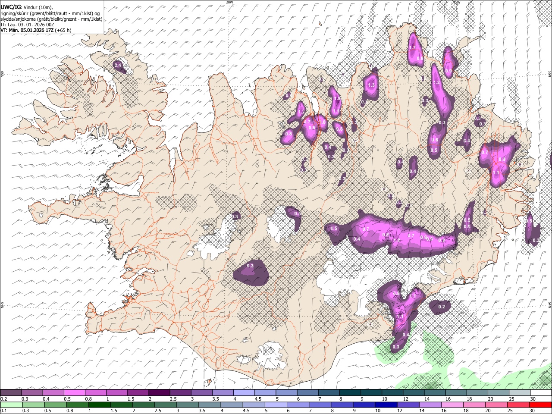The width and height of the screenshot is (552, 414).
Task: Click the dark navy 10 swatch in rain legend
Action: point(386,405)
